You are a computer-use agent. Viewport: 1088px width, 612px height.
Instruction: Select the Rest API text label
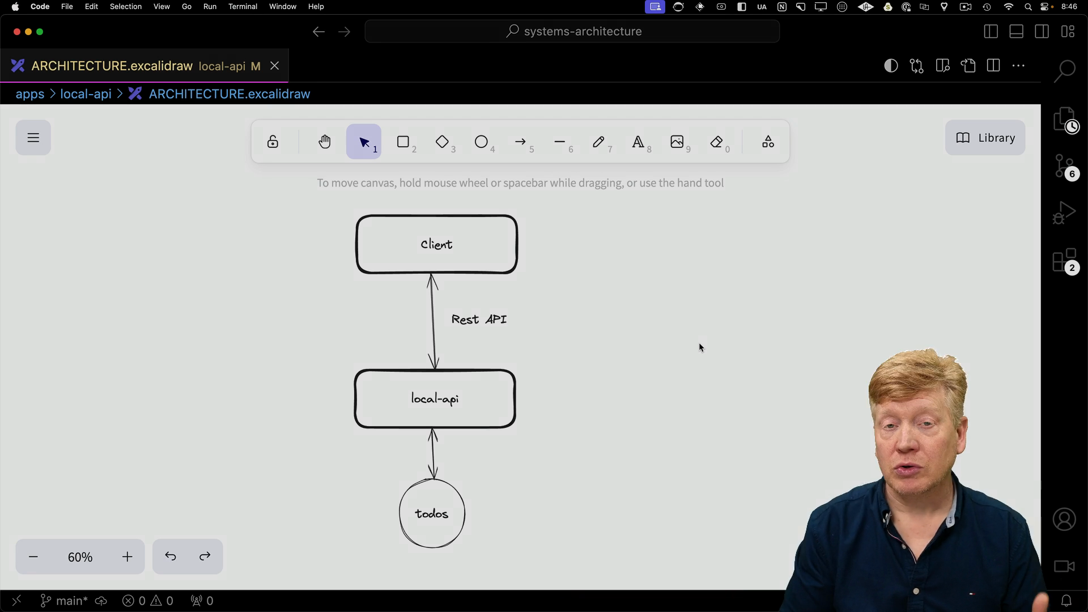tap(479, 320)
